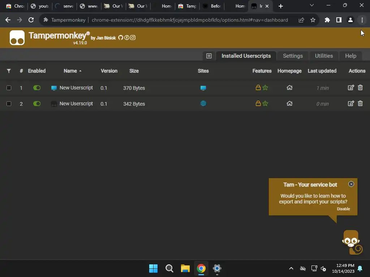The height and width of the screenshot is (277, 370).
Task: Click the star feature icon in row 1
Action: click(265, 88)
